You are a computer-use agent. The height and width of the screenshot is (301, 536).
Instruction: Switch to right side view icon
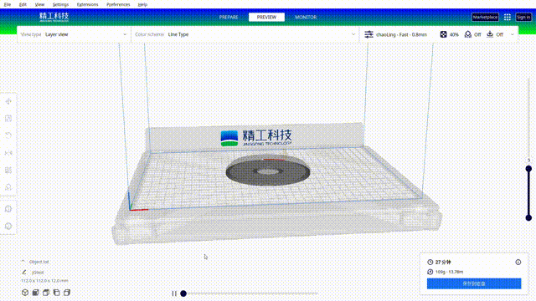click(67, 293)
